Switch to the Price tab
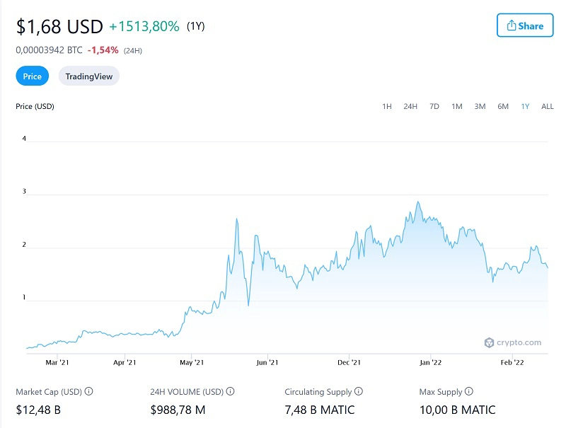The image size is (566, 428). [33, 76]
